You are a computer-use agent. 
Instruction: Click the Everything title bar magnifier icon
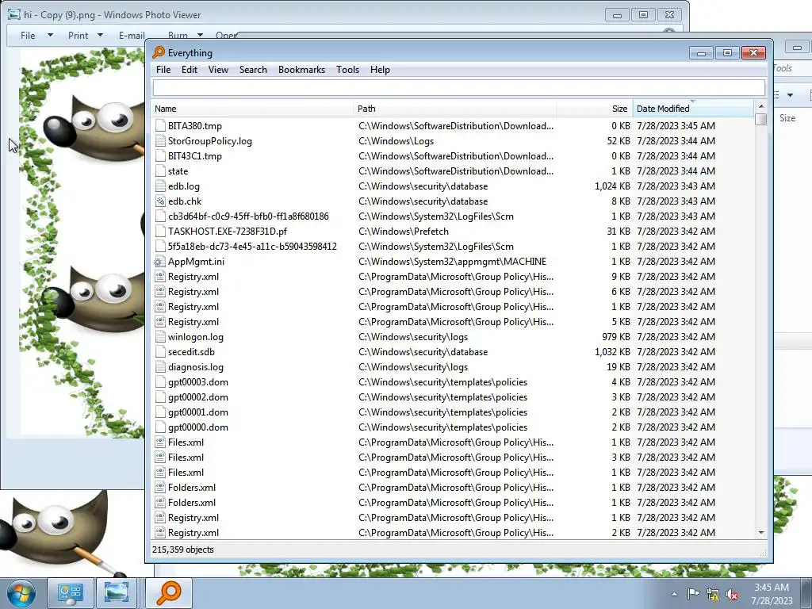[159, 52]
